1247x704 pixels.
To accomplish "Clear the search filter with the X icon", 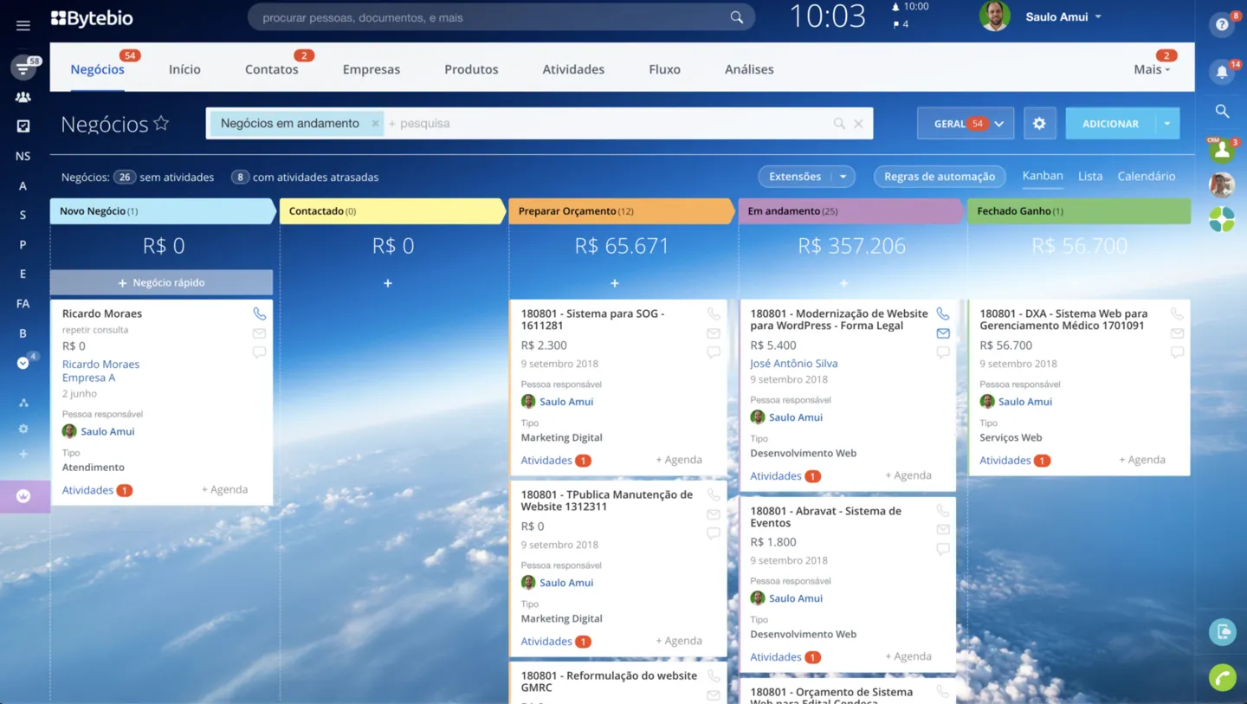I will tap(858, 124).
